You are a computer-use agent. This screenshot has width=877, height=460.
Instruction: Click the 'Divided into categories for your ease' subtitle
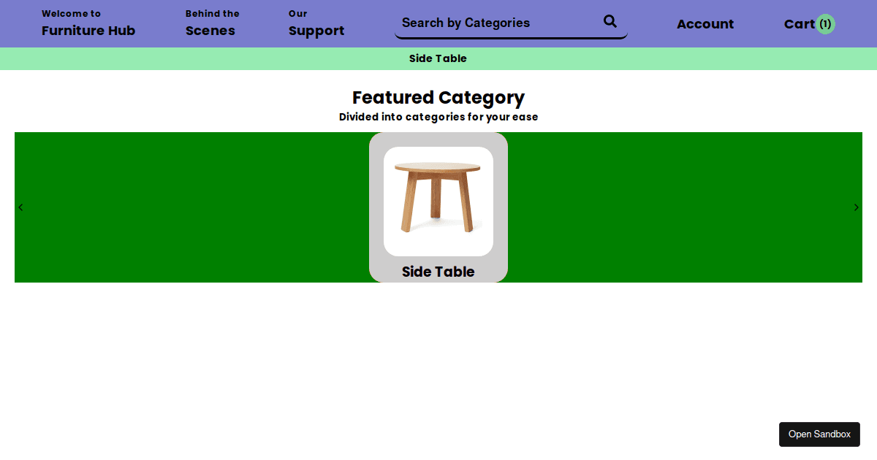438,117
